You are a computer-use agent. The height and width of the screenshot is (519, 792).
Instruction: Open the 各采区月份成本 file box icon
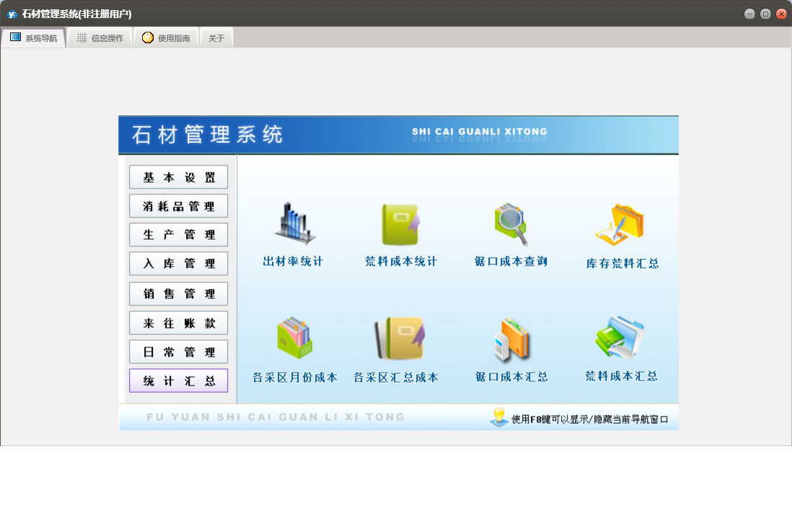pos(294,337)
